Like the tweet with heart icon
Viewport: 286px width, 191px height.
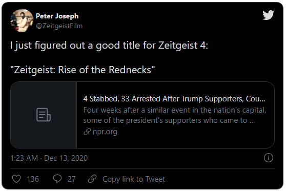pyautogui.click(x=16, y=179)
